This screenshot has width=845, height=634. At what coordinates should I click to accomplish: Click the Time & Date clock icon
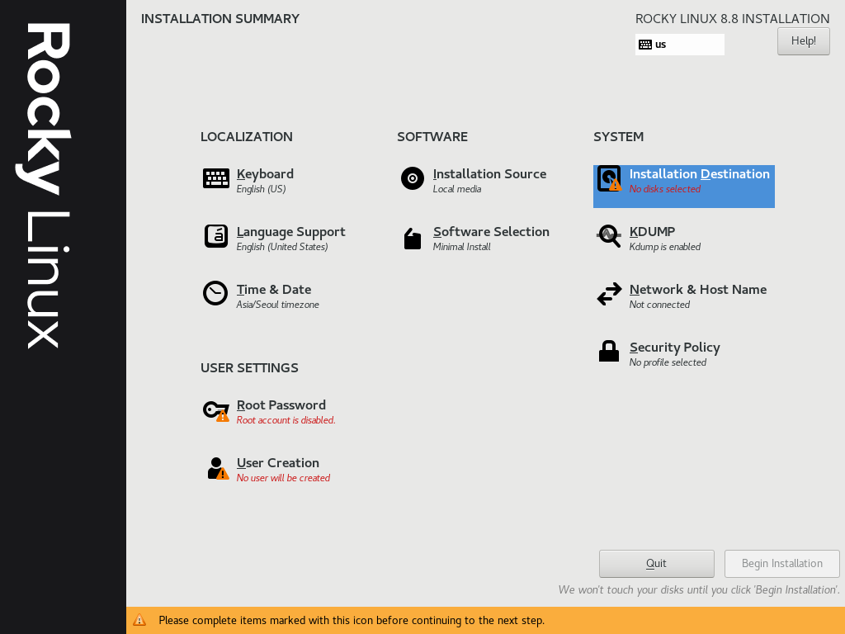(x=215, y=293)
